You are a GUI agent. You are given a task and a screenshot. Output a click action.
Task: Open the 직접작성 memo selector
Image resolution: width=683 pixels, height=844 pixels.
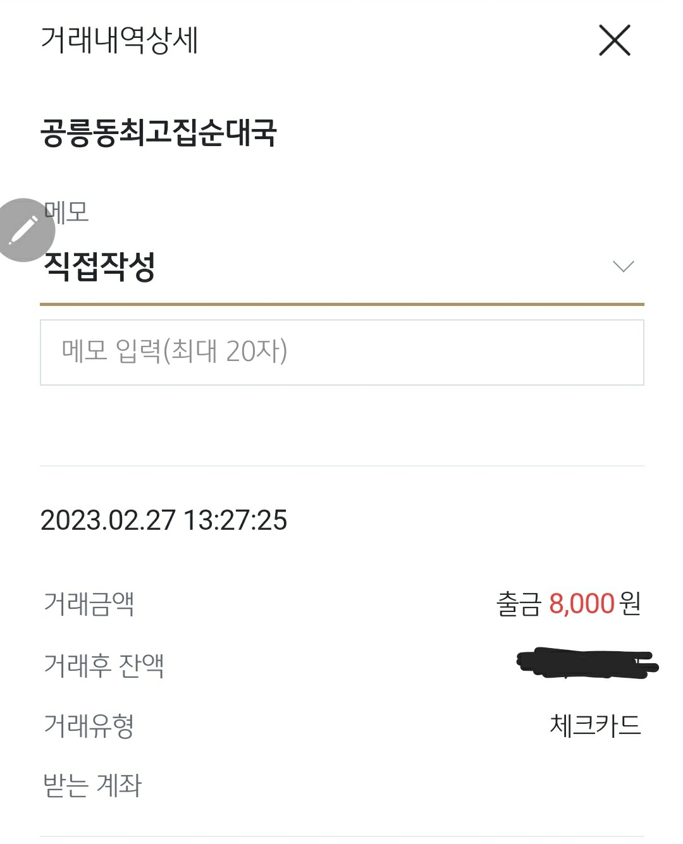click(100, 266)
